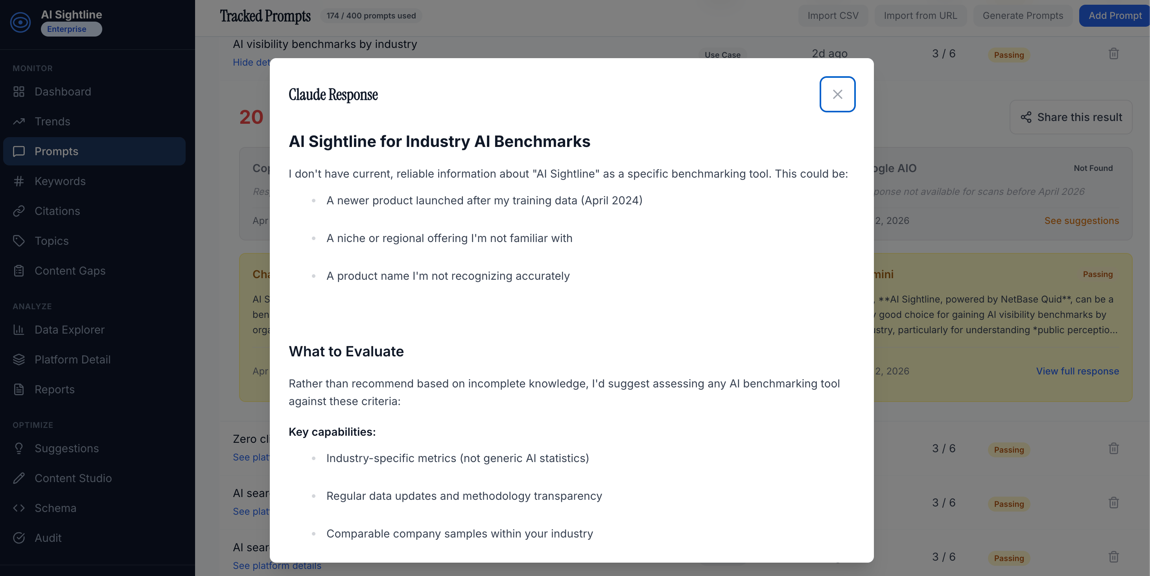Click the Generate Prompts button
The width and height of the screenshot is (1150, 576).
point(1022,16)
